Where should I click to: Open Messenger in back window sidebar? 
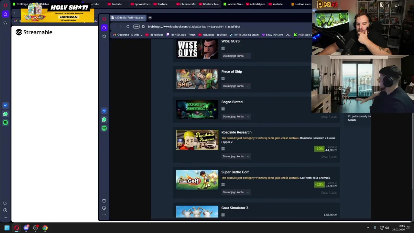click(x=5, y=105)
